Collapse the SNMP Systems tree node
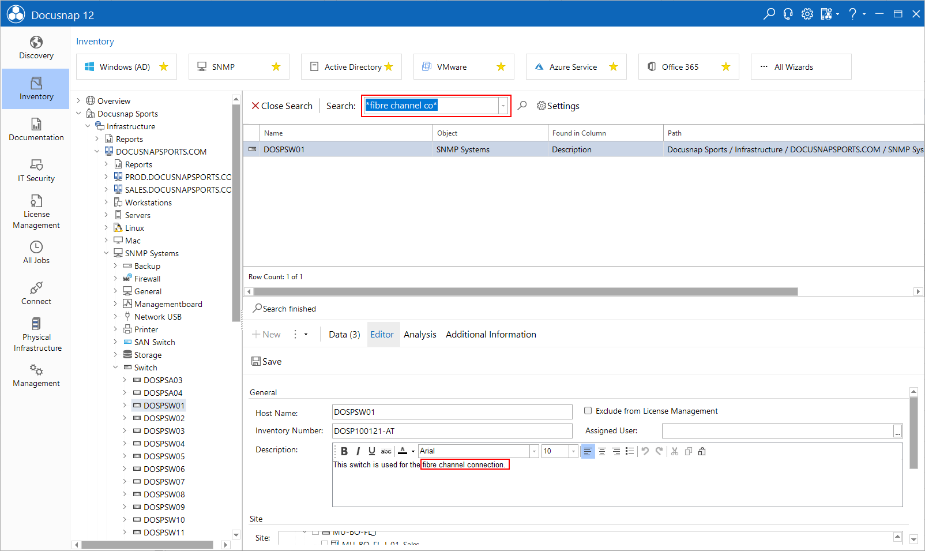Image resolution: width=925 pixels, height=551 pixels. pos(106,253)
